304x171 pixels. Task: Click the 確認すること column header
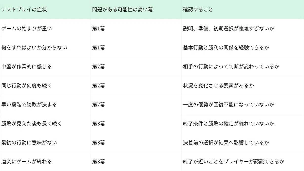coord(243,9)
